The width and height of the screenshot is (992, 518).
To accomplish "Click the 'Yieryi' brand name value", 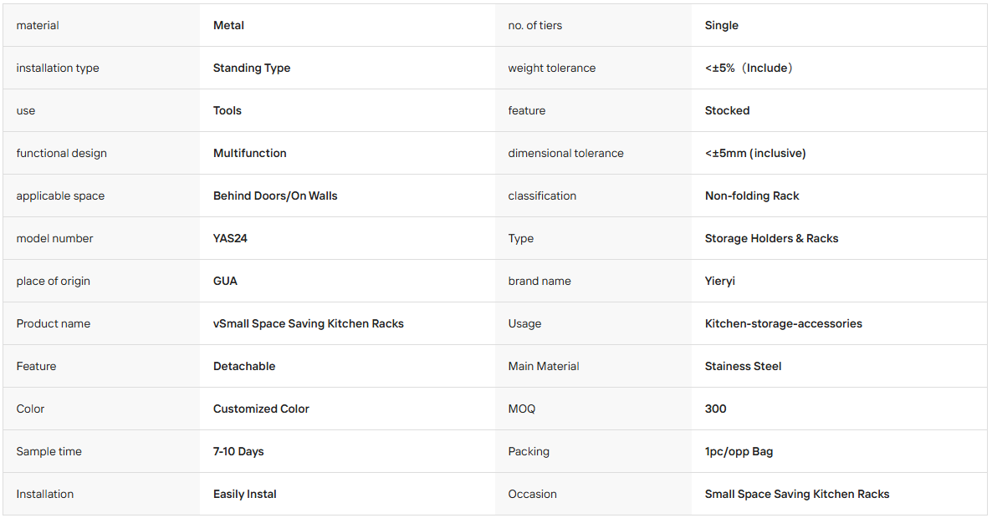I will [720, 281].
